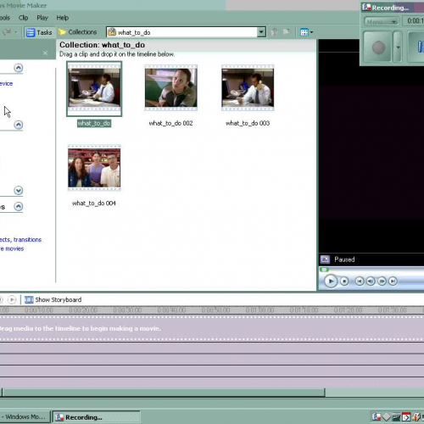Open the Tools menu
424x424 pixels.
[5, 18]
